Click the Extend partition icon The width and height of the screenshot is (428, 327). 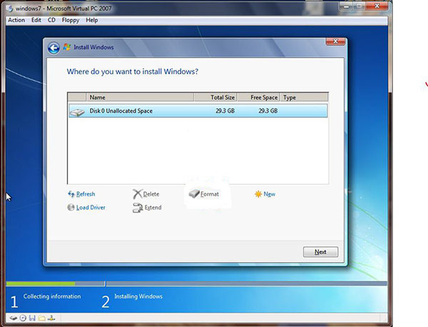coord(138,208)
